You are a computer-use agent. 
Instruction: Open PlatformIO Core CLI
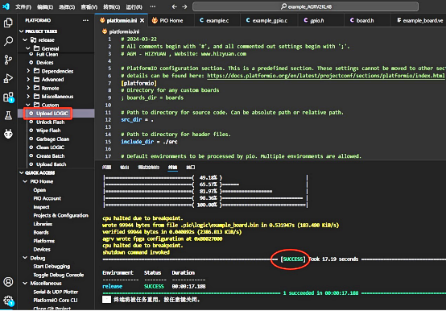(56, 301)
